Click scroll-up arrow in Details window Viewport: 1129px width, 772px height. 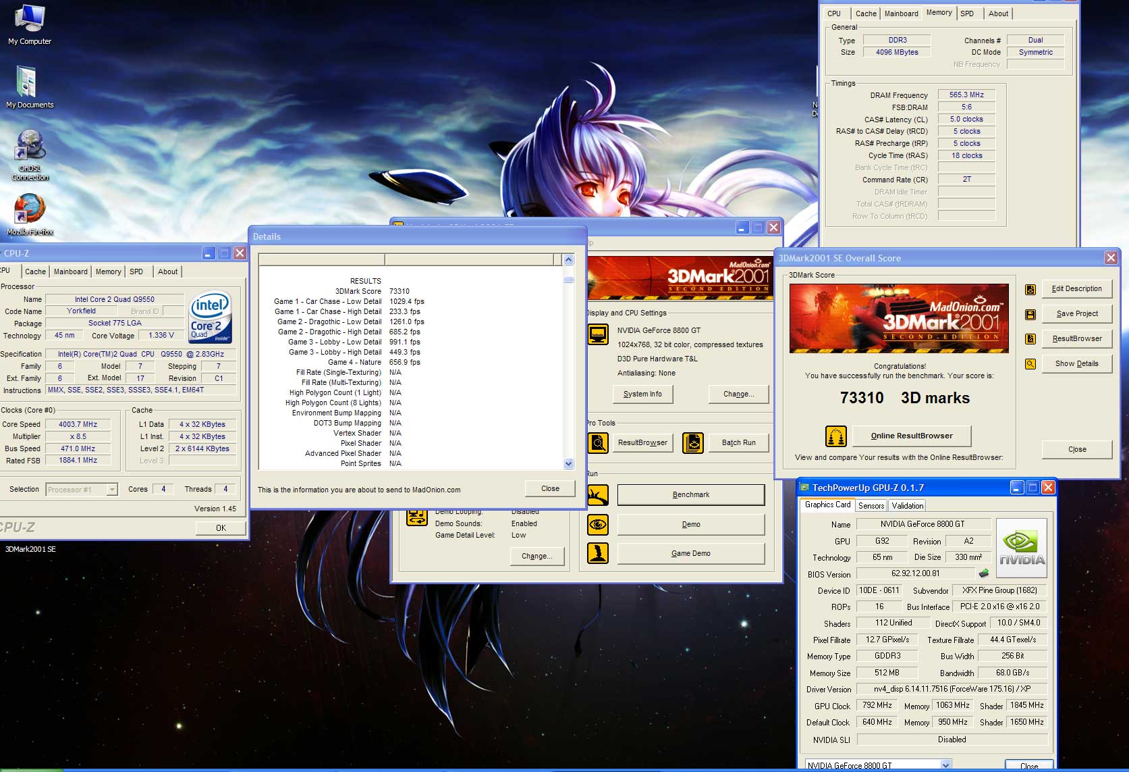568,260
